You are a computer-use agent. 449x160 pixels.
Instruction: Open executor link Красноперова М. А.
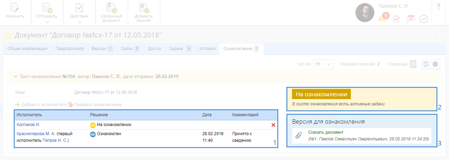[x=36, y=134]
